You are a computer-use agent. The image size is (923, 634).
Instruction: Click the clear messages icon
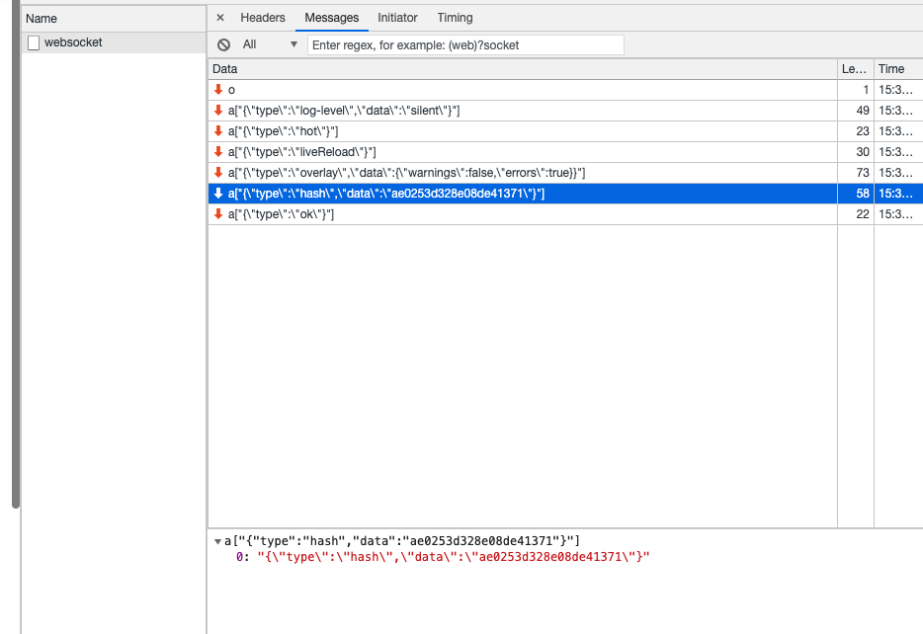click(224, 44)
